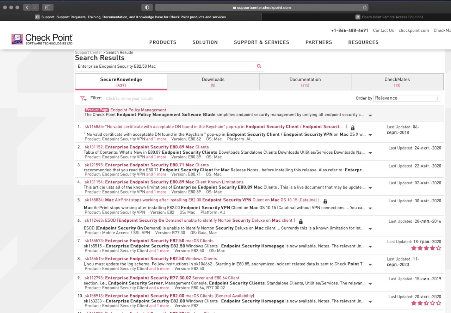Click the Contact Us link
Image resolution: width=451 pixels, height=313 pixels.
(383, 31)
